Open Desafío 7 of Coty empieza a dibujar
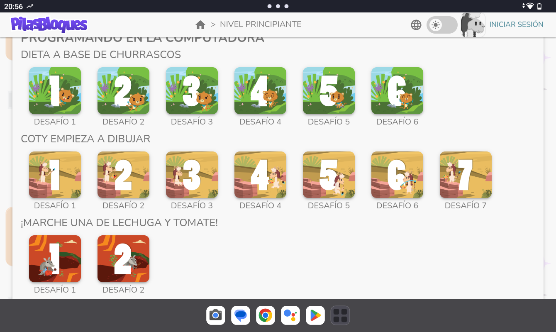 (x=466, y=175)
